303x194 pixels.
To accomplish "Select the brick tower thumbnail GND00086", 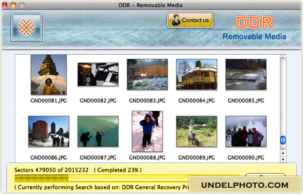I will tap(49, 132).
